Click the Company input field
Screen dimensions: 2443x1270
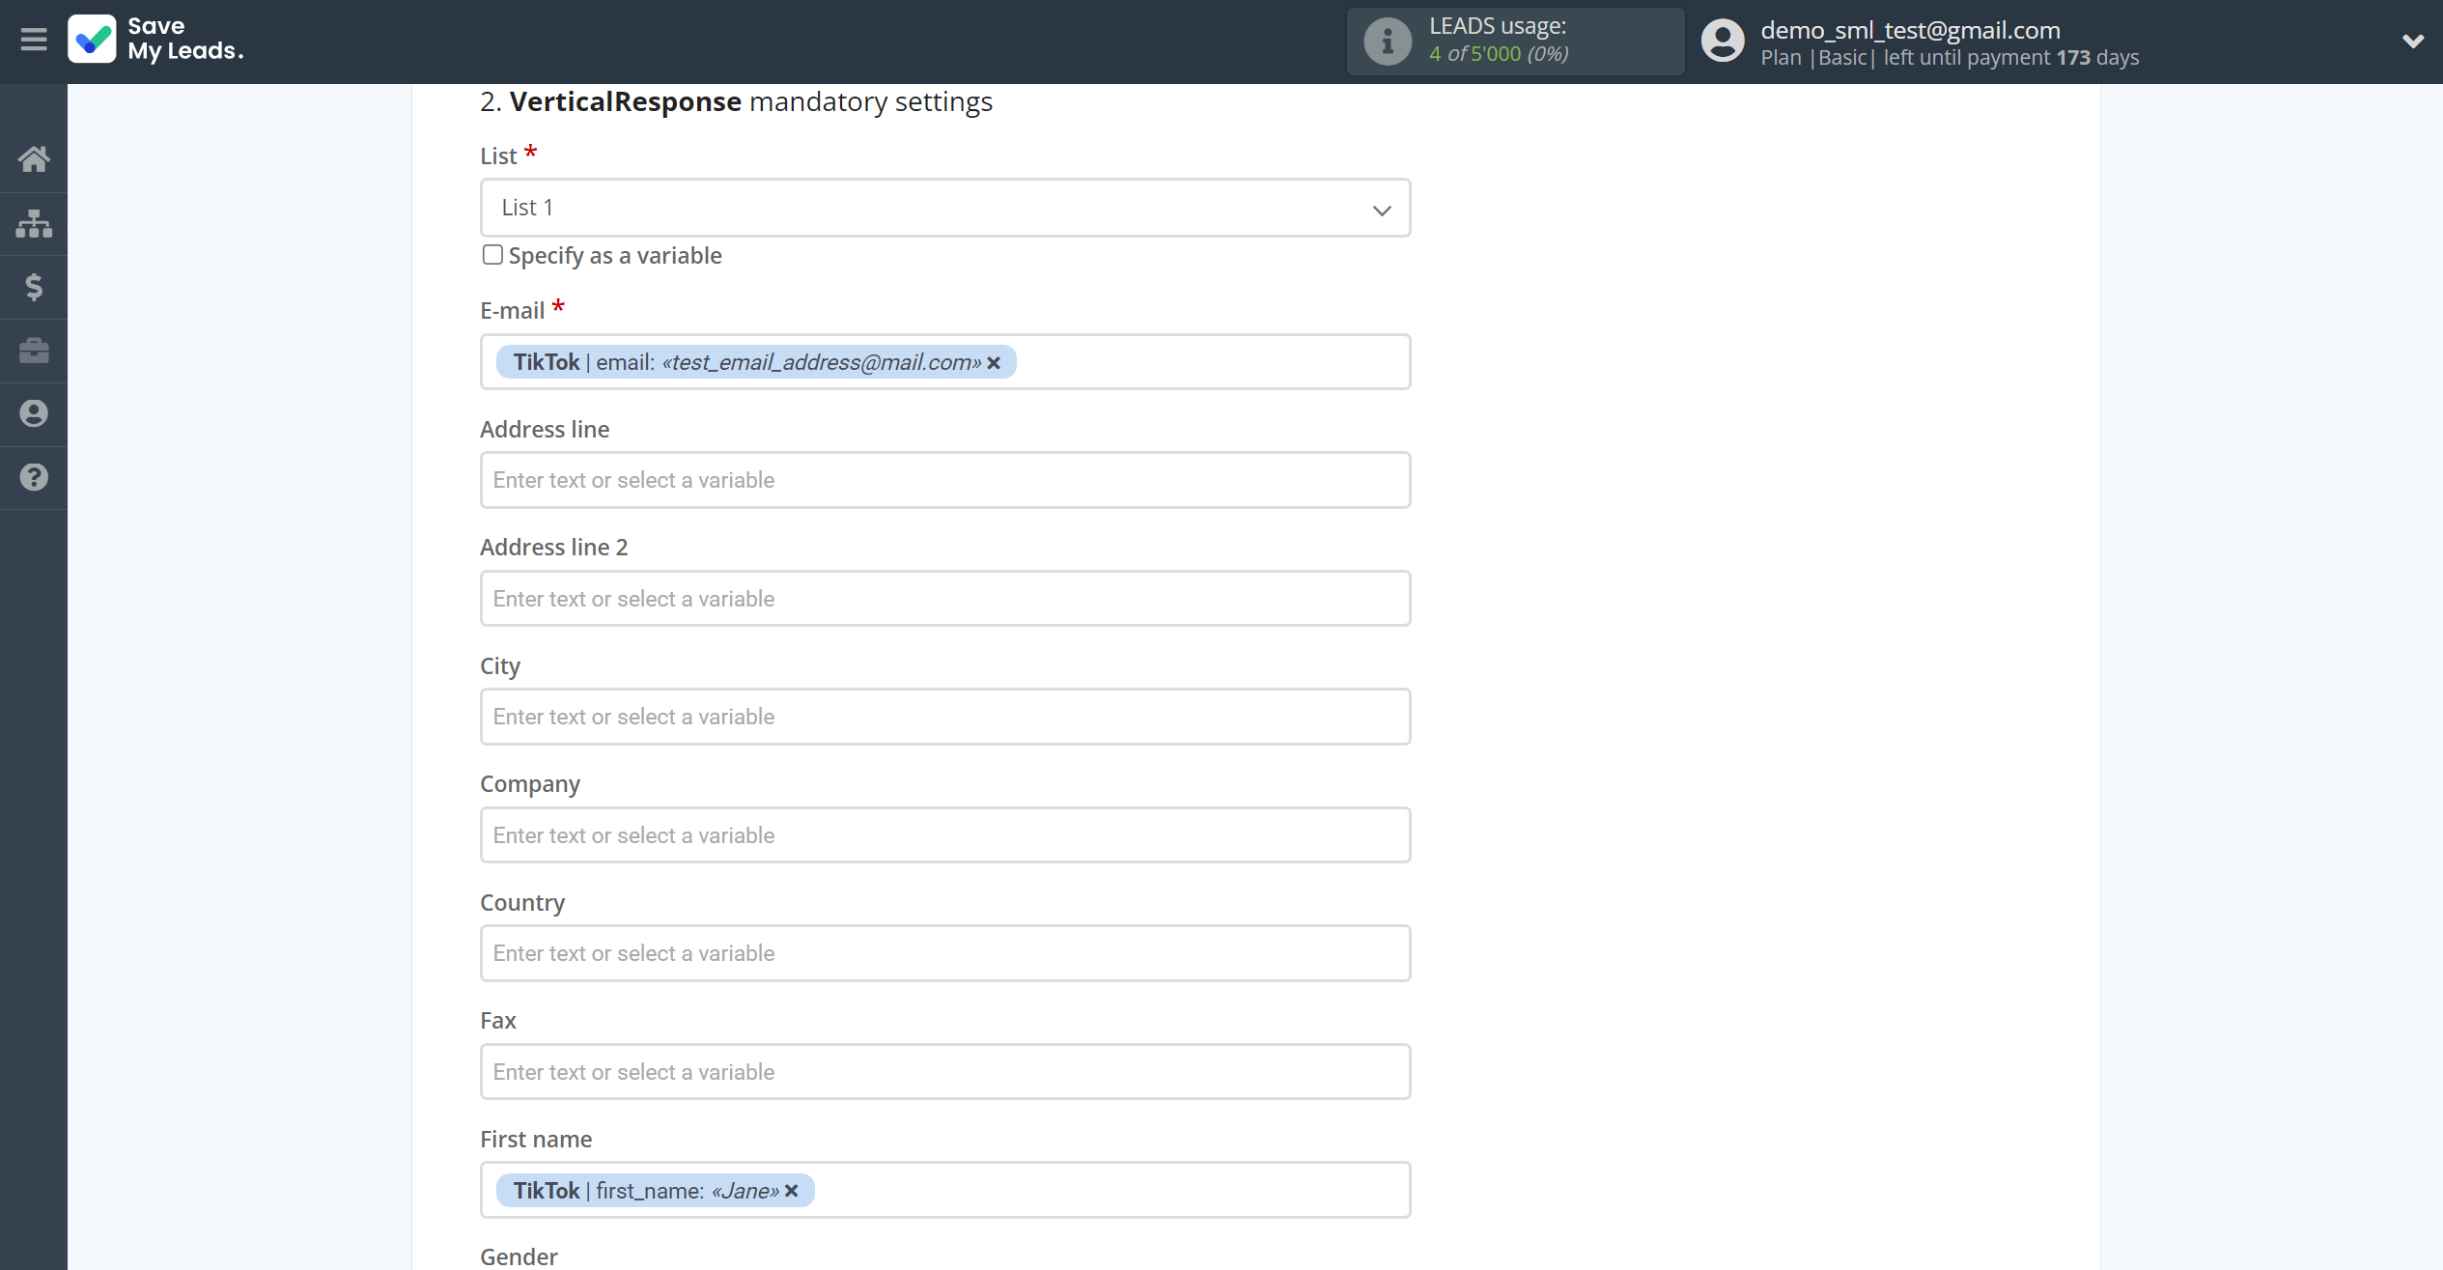[945, 835]
